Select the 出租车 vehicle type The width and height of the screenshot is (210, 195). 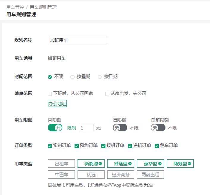pyautogui.click(x=61, y=164)
